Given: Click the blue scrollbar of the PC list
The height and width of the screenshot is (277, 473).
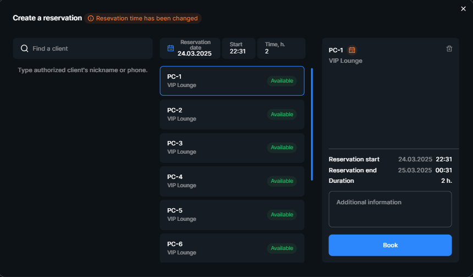Looking at the screenshot, I should pyautogui.click(x=312, y=124).
